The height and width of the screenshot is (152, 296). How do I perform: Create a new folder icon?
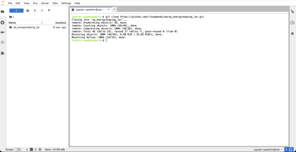[28, 11]
